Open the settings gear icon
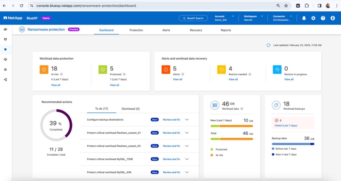 coord(313,18)
